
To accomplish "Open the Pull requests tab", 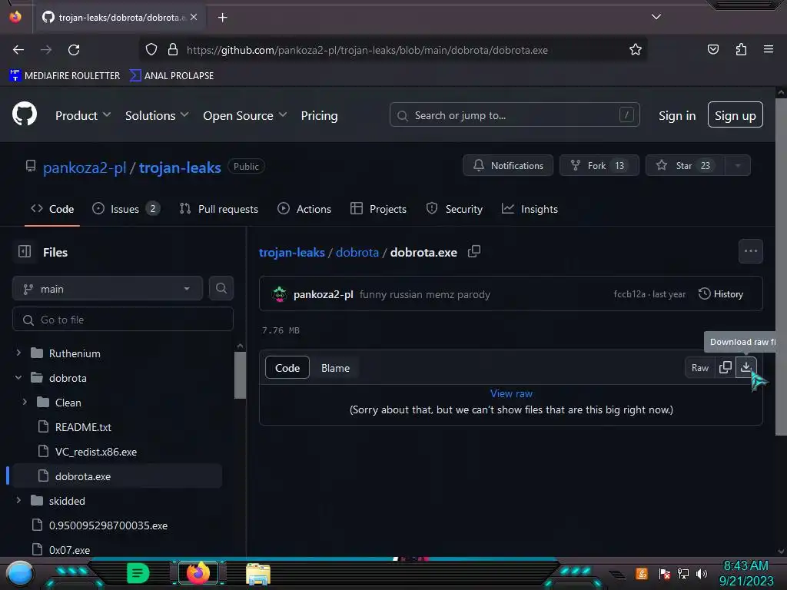I will pos(219,209).
